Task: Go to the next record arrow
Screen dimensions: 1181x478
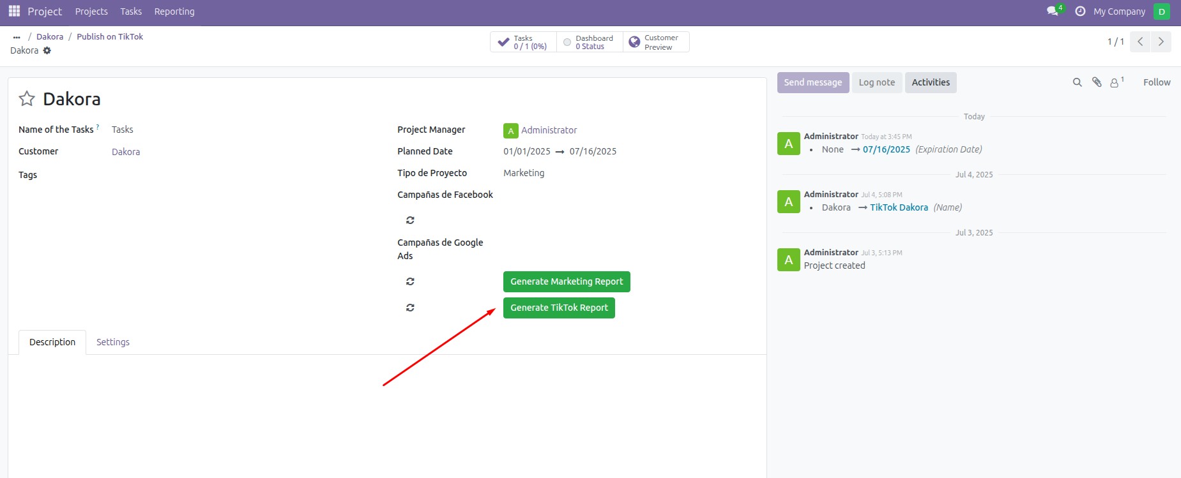Action: click(x=1161, y=41)
